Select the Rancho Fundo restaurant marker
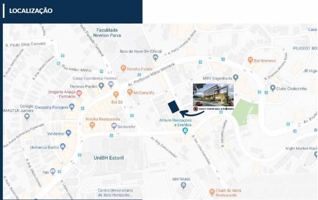The width and height of the screenshot is (318, 200). 123,68
